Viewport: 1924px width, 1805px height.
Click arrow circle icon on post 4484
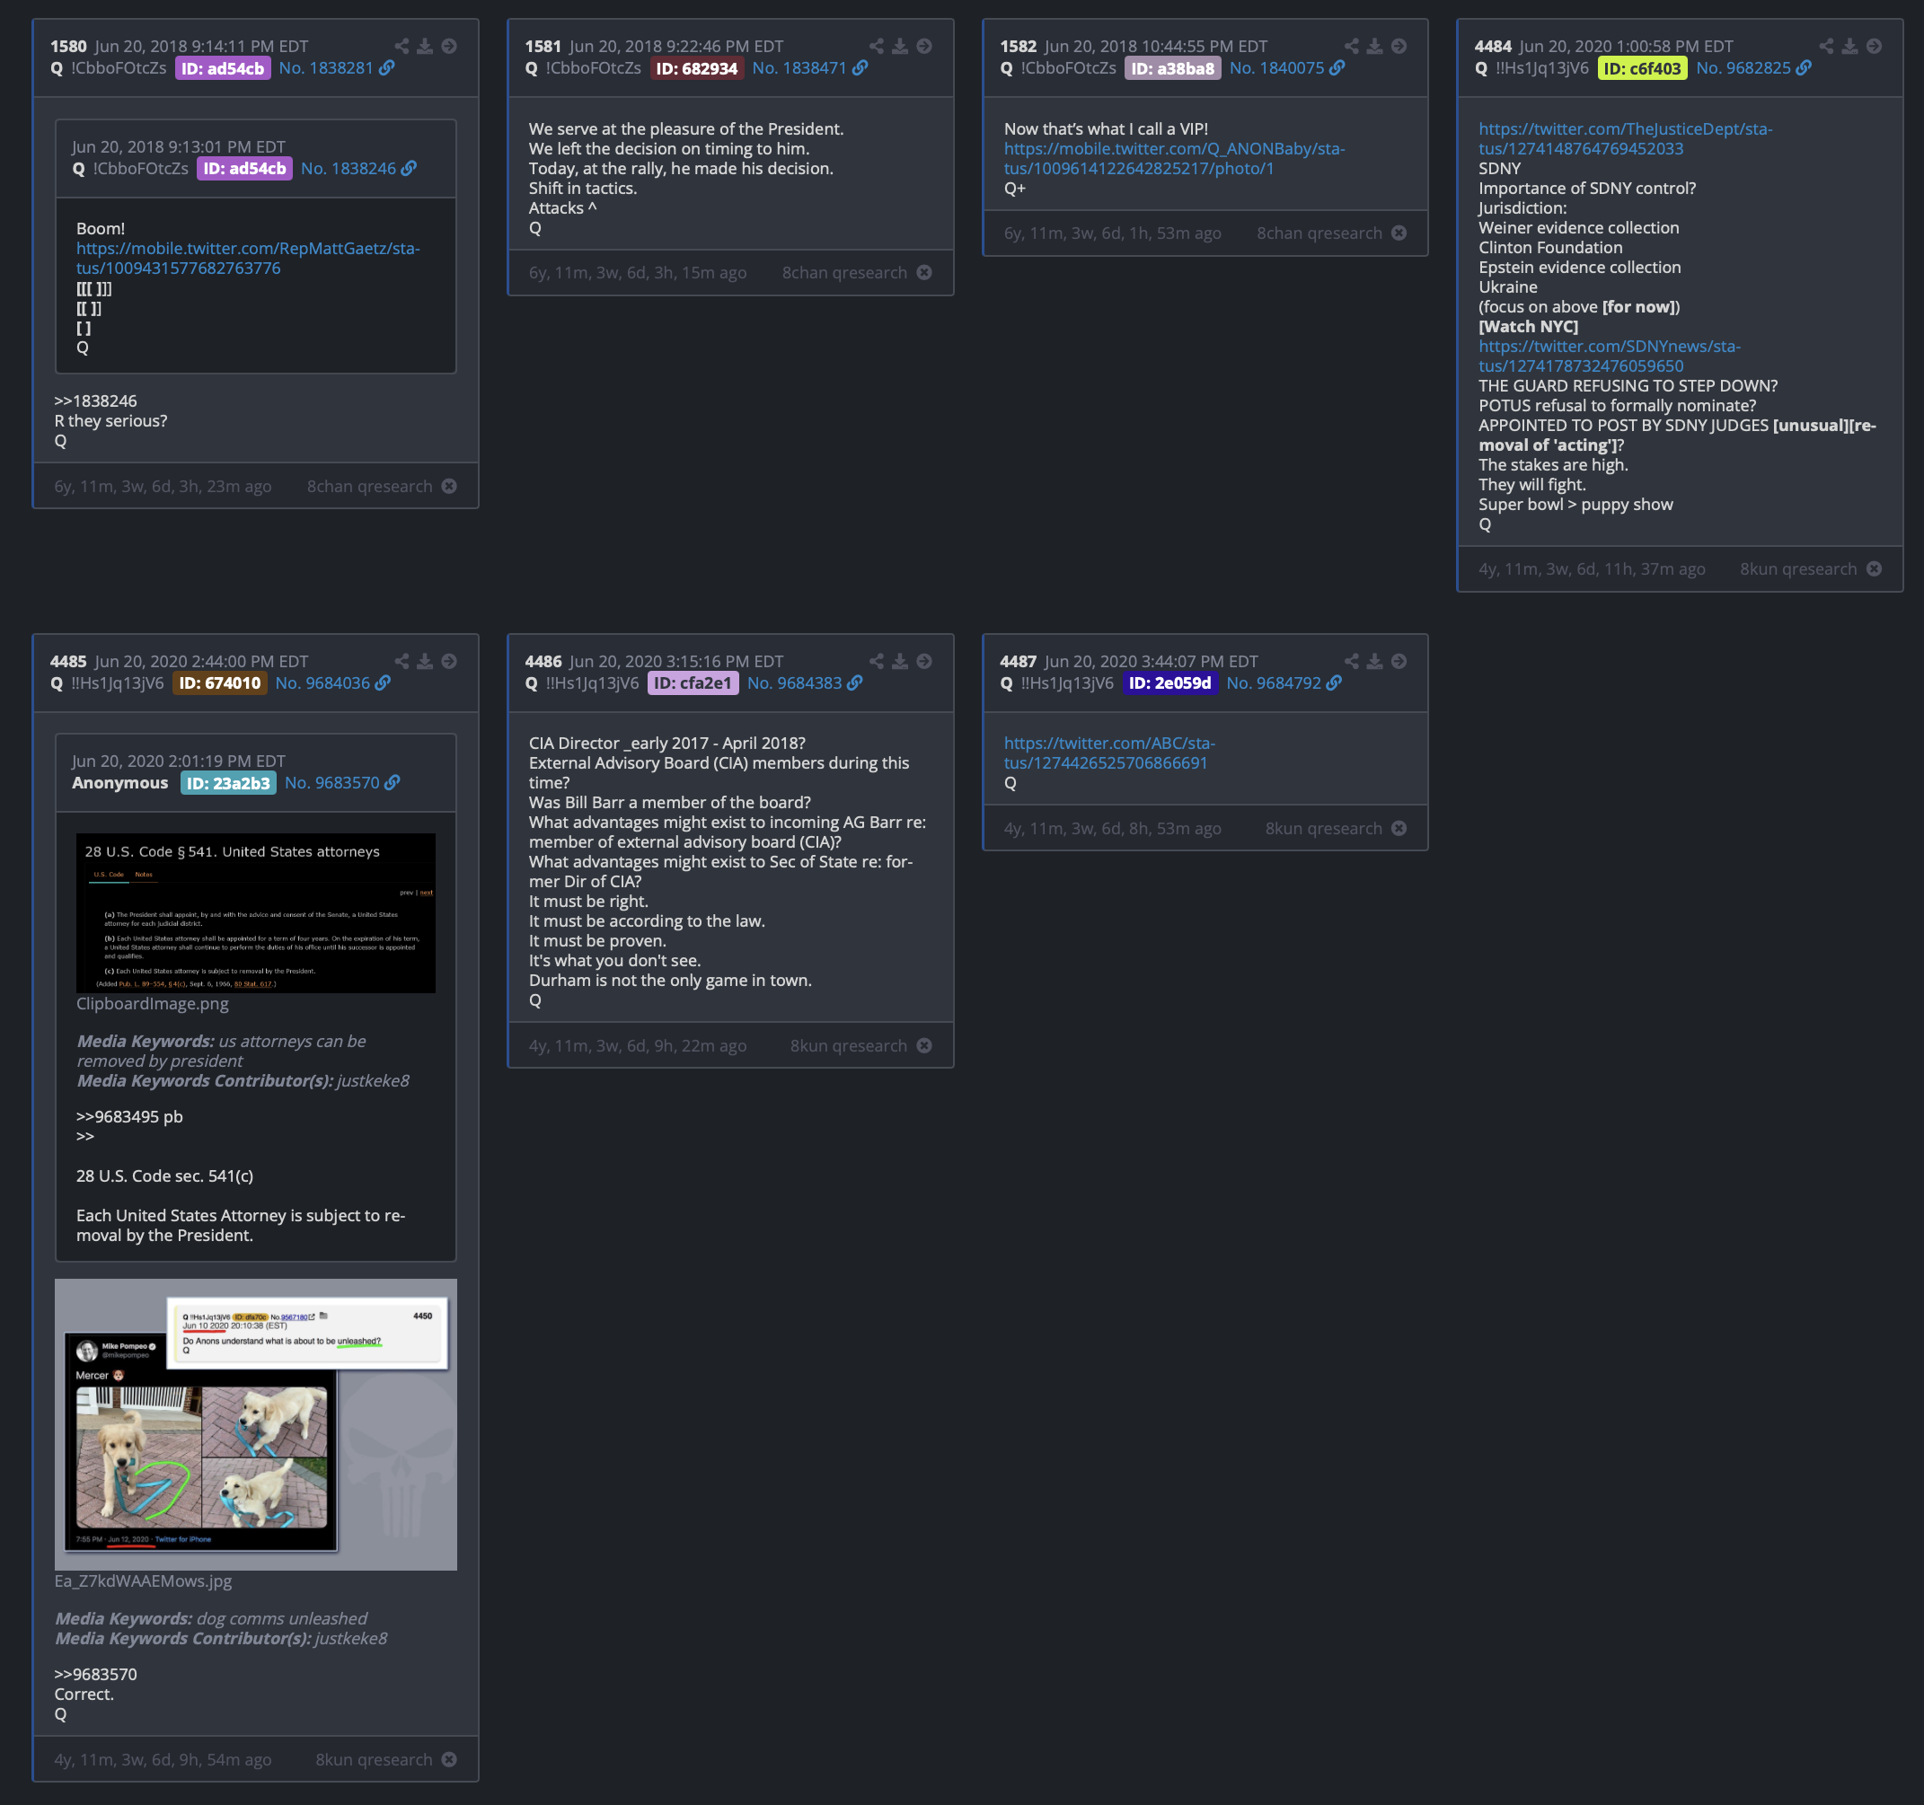coord(1875,46)
